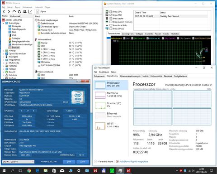Click Close in AIDA64 CPUID
Viewport: 217px width, 174px height.
coord(83,162)
